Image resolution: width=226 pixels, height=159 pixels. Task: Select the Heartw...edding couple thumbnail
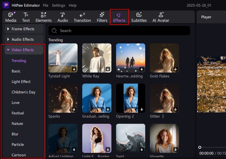[131, 58]
